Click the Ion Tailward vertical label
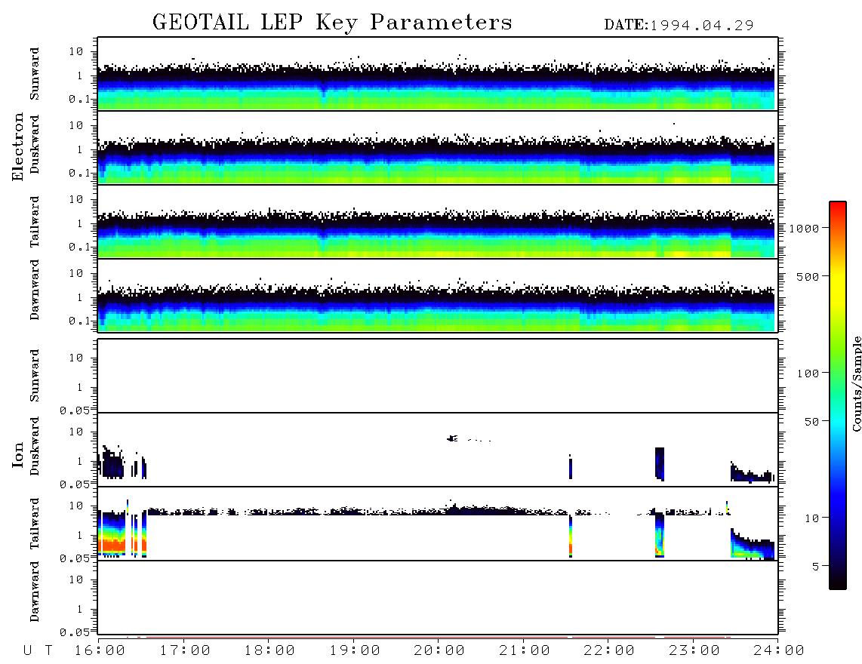The image size is (862, 664). 35,524
